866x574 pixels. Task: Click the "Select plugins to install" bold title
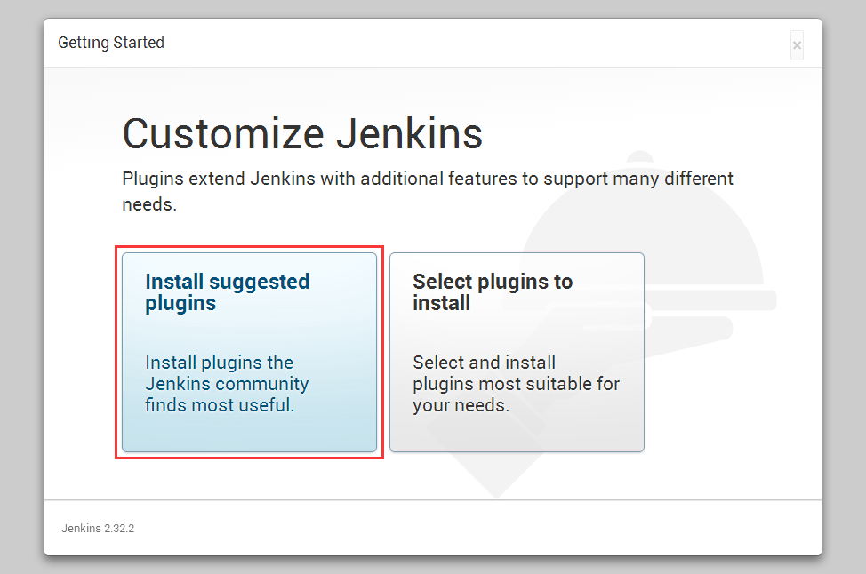coord(493,292)
